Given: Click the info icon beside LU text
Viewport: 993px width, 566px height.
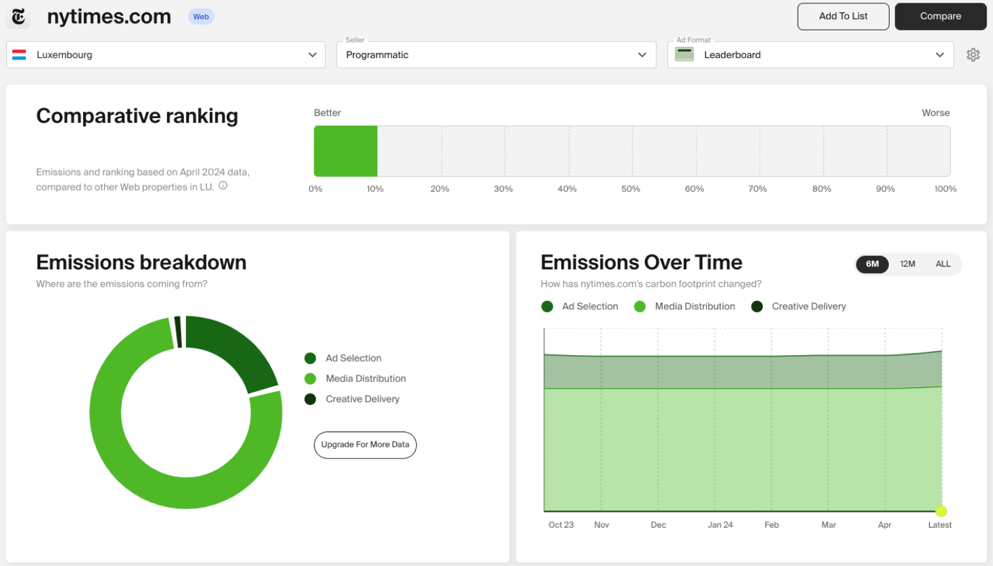Looking at the screenshot, I should point(223,186).
